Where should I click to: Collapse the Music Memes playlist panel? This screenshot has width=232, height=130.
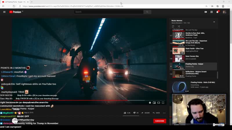(214, 22)
